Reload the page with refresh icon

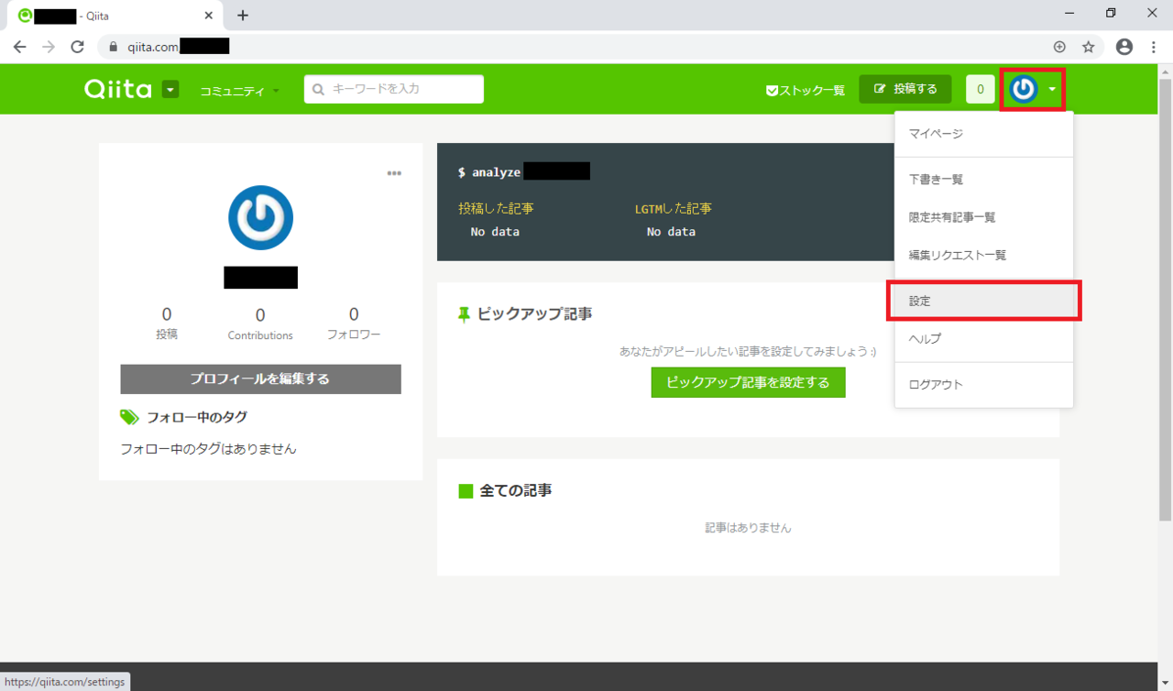tap(78, 47)
